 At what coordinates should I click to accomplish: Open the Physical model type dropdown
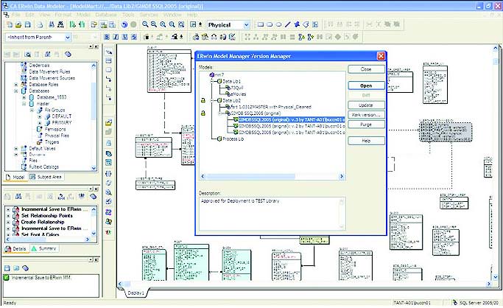pyautogui.click(x=246, y=25)
